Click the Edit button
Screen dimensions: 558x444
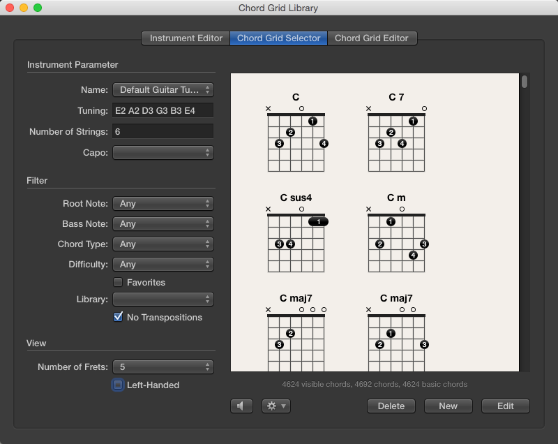(x=505, y=406)
